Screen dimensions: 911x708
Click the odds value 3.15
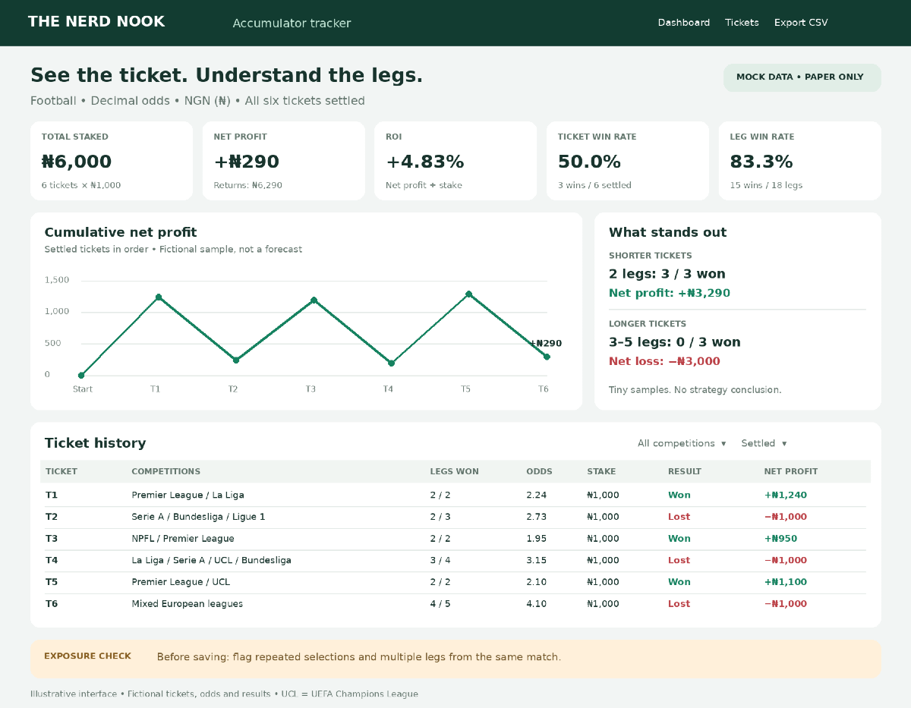[536, 560]
